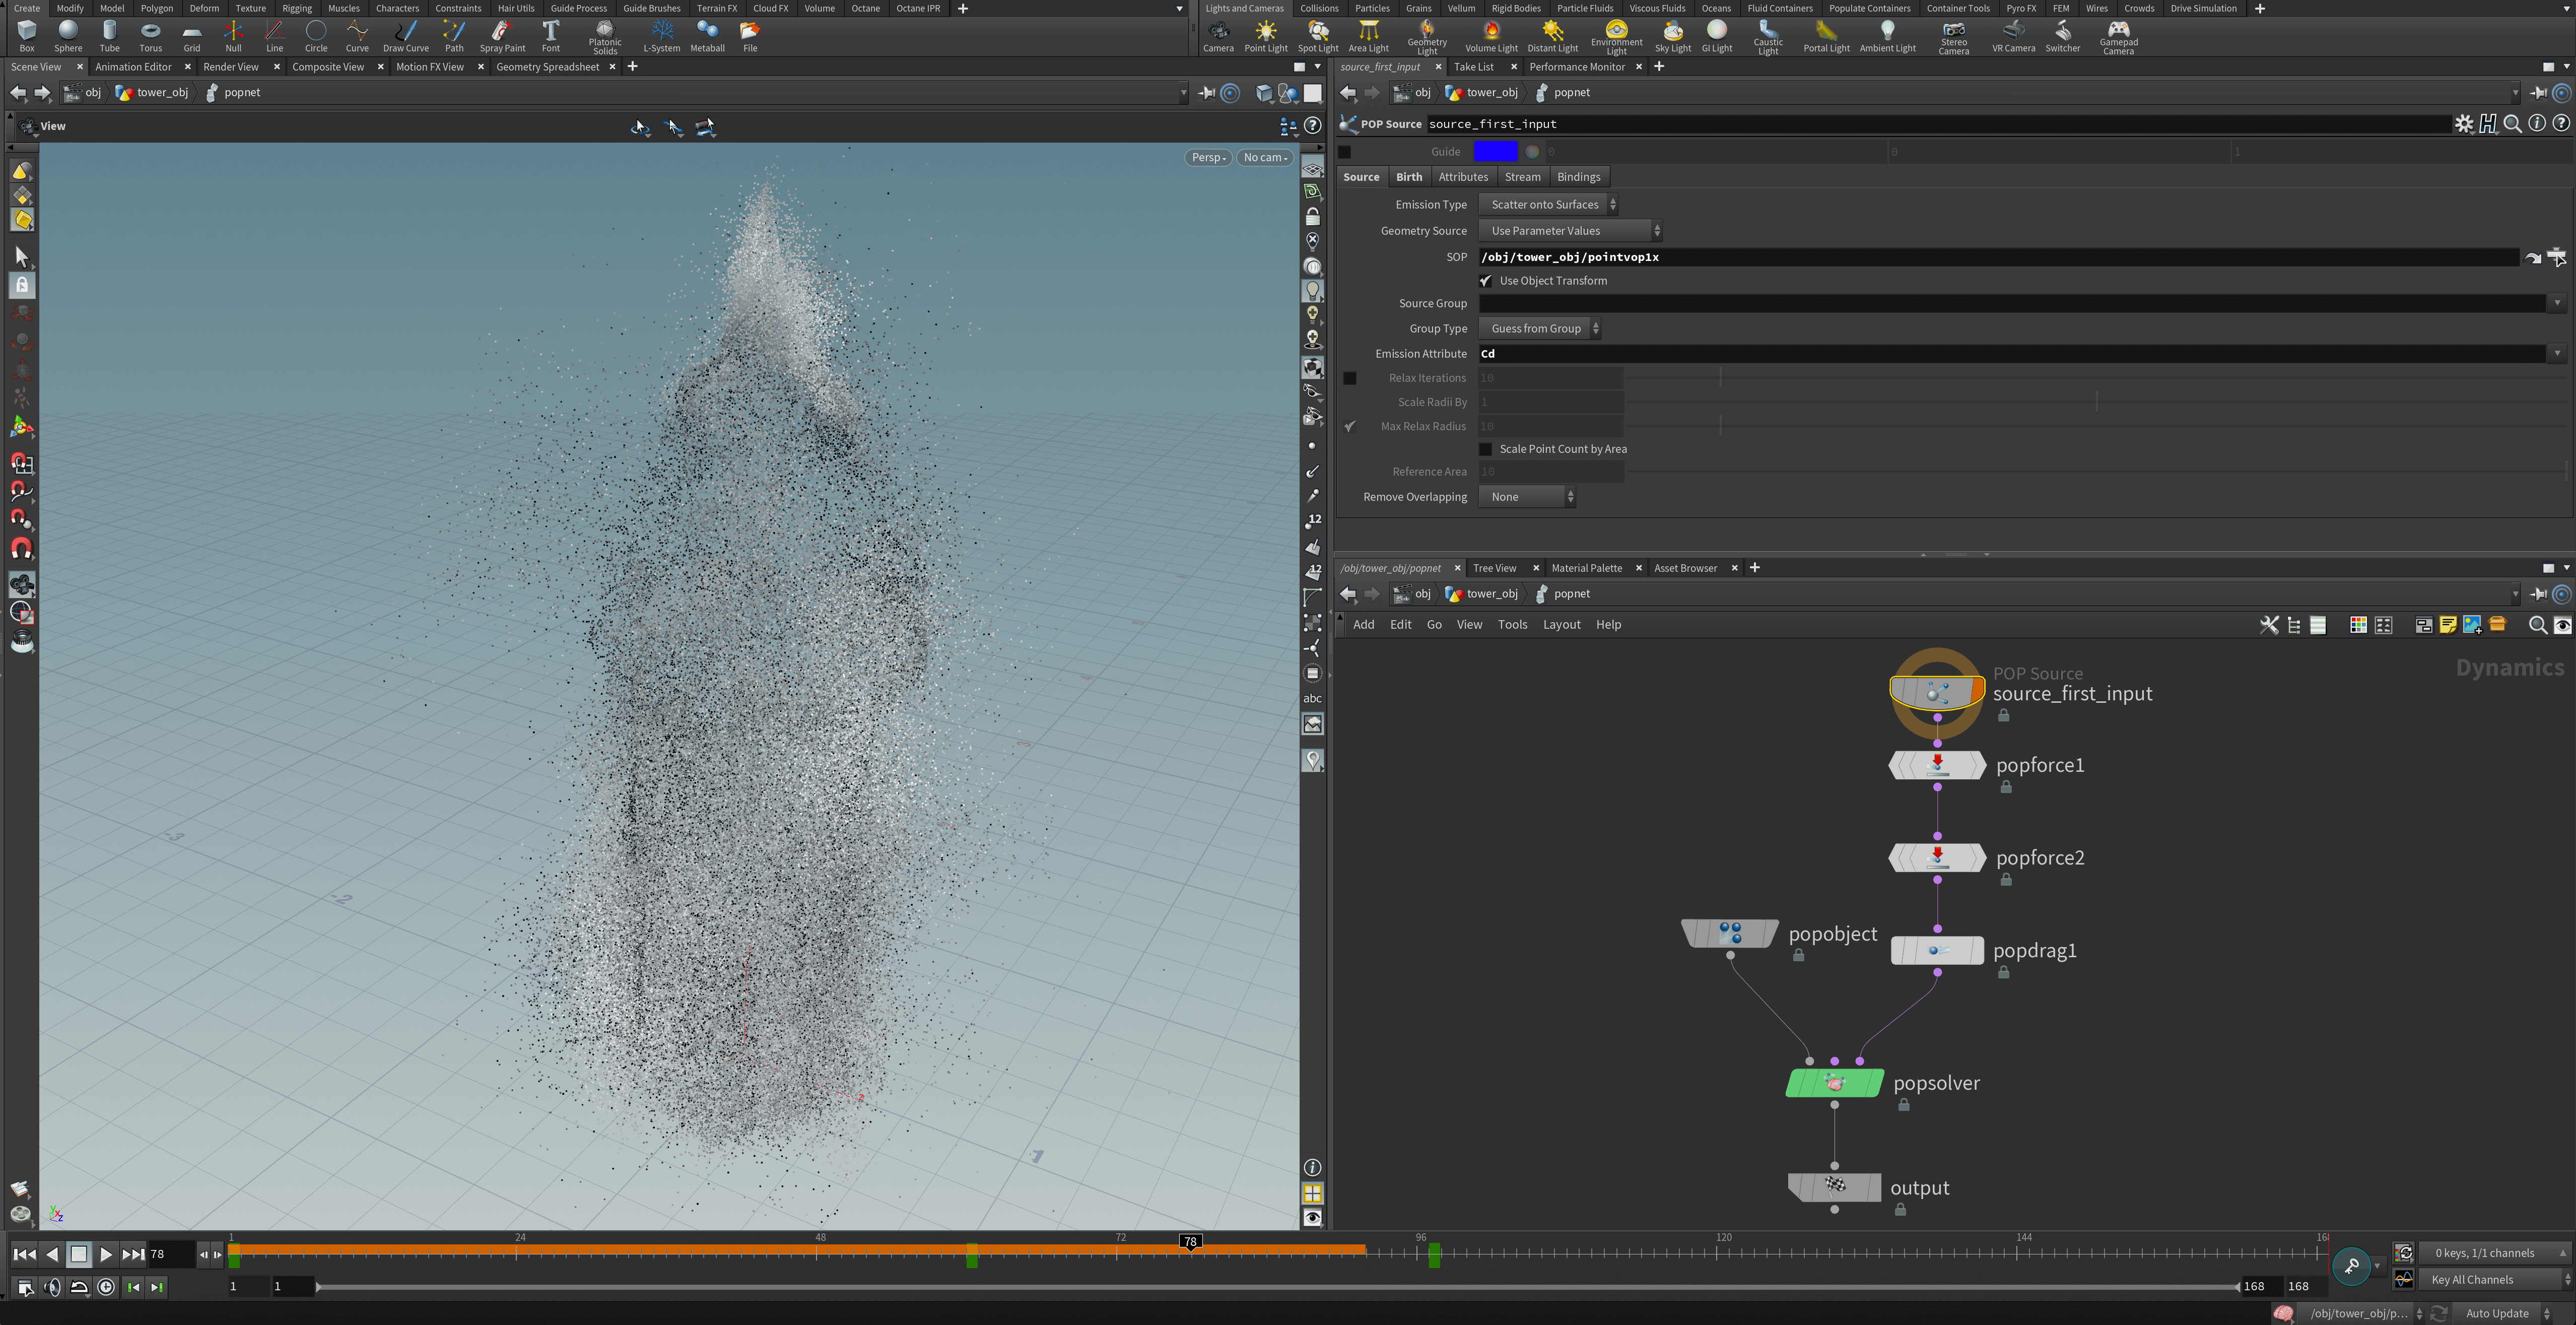Select the L-System tool from the shelf
This screenshot has height=1325, width=2576.
coord(661,36)
